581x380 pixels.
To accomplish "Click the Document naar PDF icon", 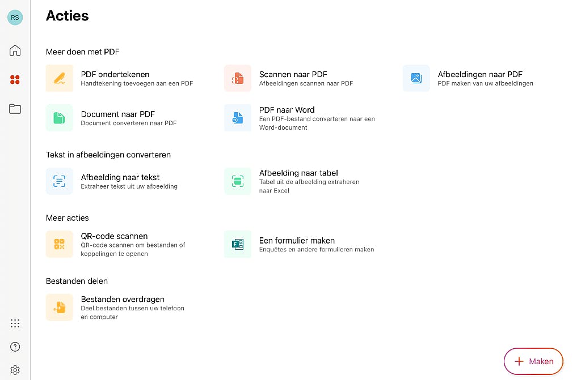I will (60, 118).
